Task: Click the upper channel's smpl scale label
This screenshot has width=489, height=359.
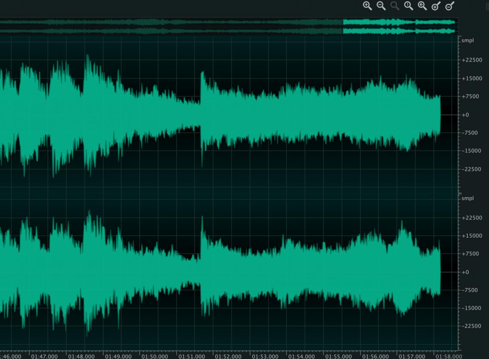Action: pos(467,41)
